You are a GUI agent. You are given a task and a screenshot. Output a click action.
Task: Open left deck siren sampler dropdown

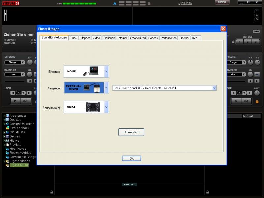point(23,74)
